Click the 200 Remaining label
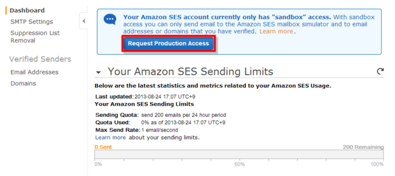This screenshot has height=176, width=395. tap(363, 147)
